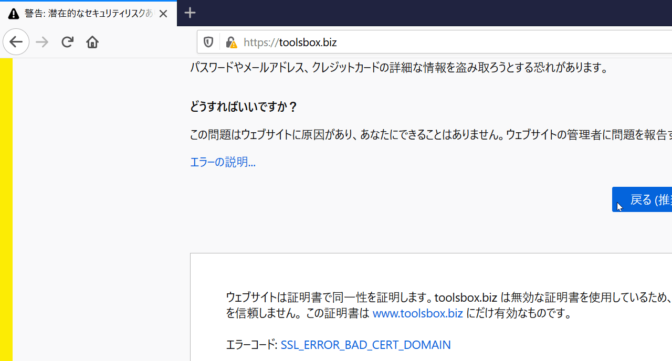Viewport: 672px width, 361px height.
Task: Click the tab's warning triangle icon
Action: pos(14,14)
